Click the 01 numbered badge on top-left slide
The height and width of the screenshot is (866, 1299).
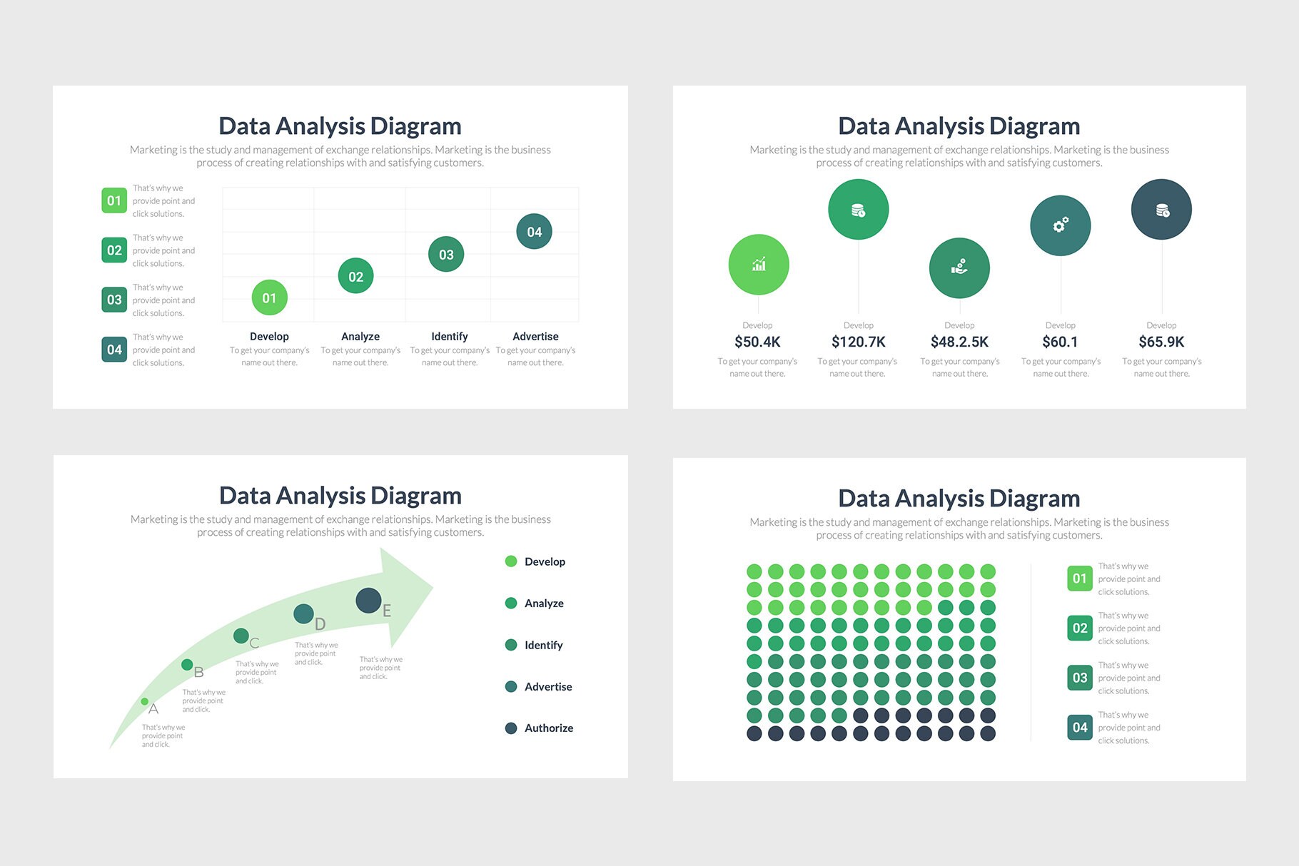(x=114, y=200)
